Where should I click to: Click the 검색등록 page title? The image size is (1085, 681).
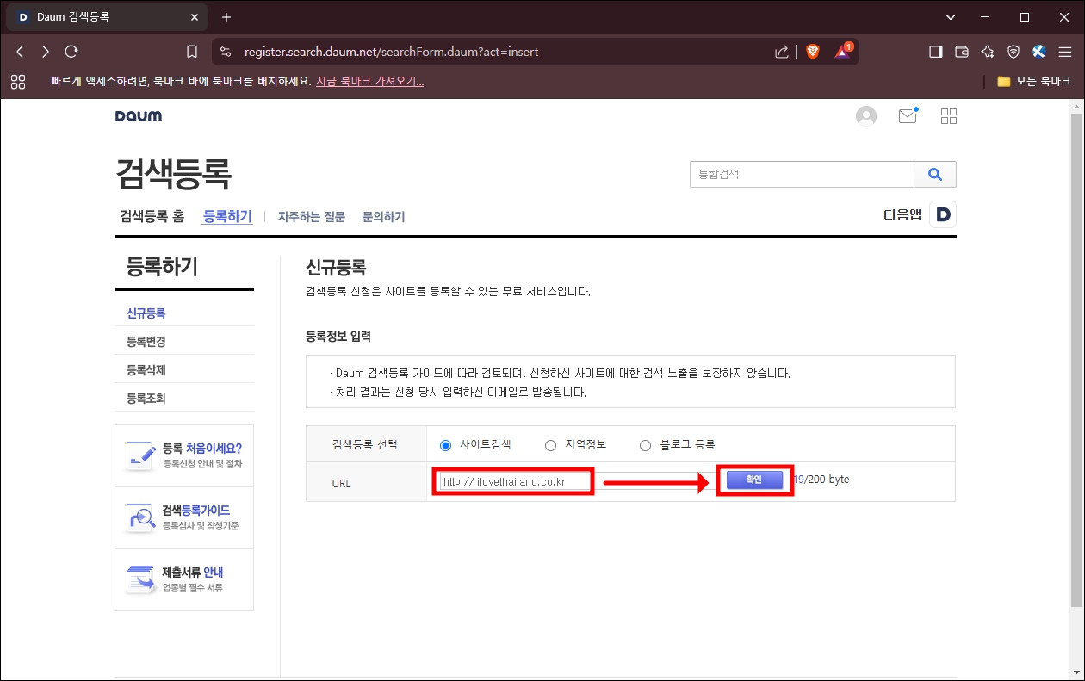click(x=174, y=174)
